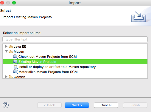Select Install or deploy an artifact entry

pyautogui.click(x=57, y=67)
